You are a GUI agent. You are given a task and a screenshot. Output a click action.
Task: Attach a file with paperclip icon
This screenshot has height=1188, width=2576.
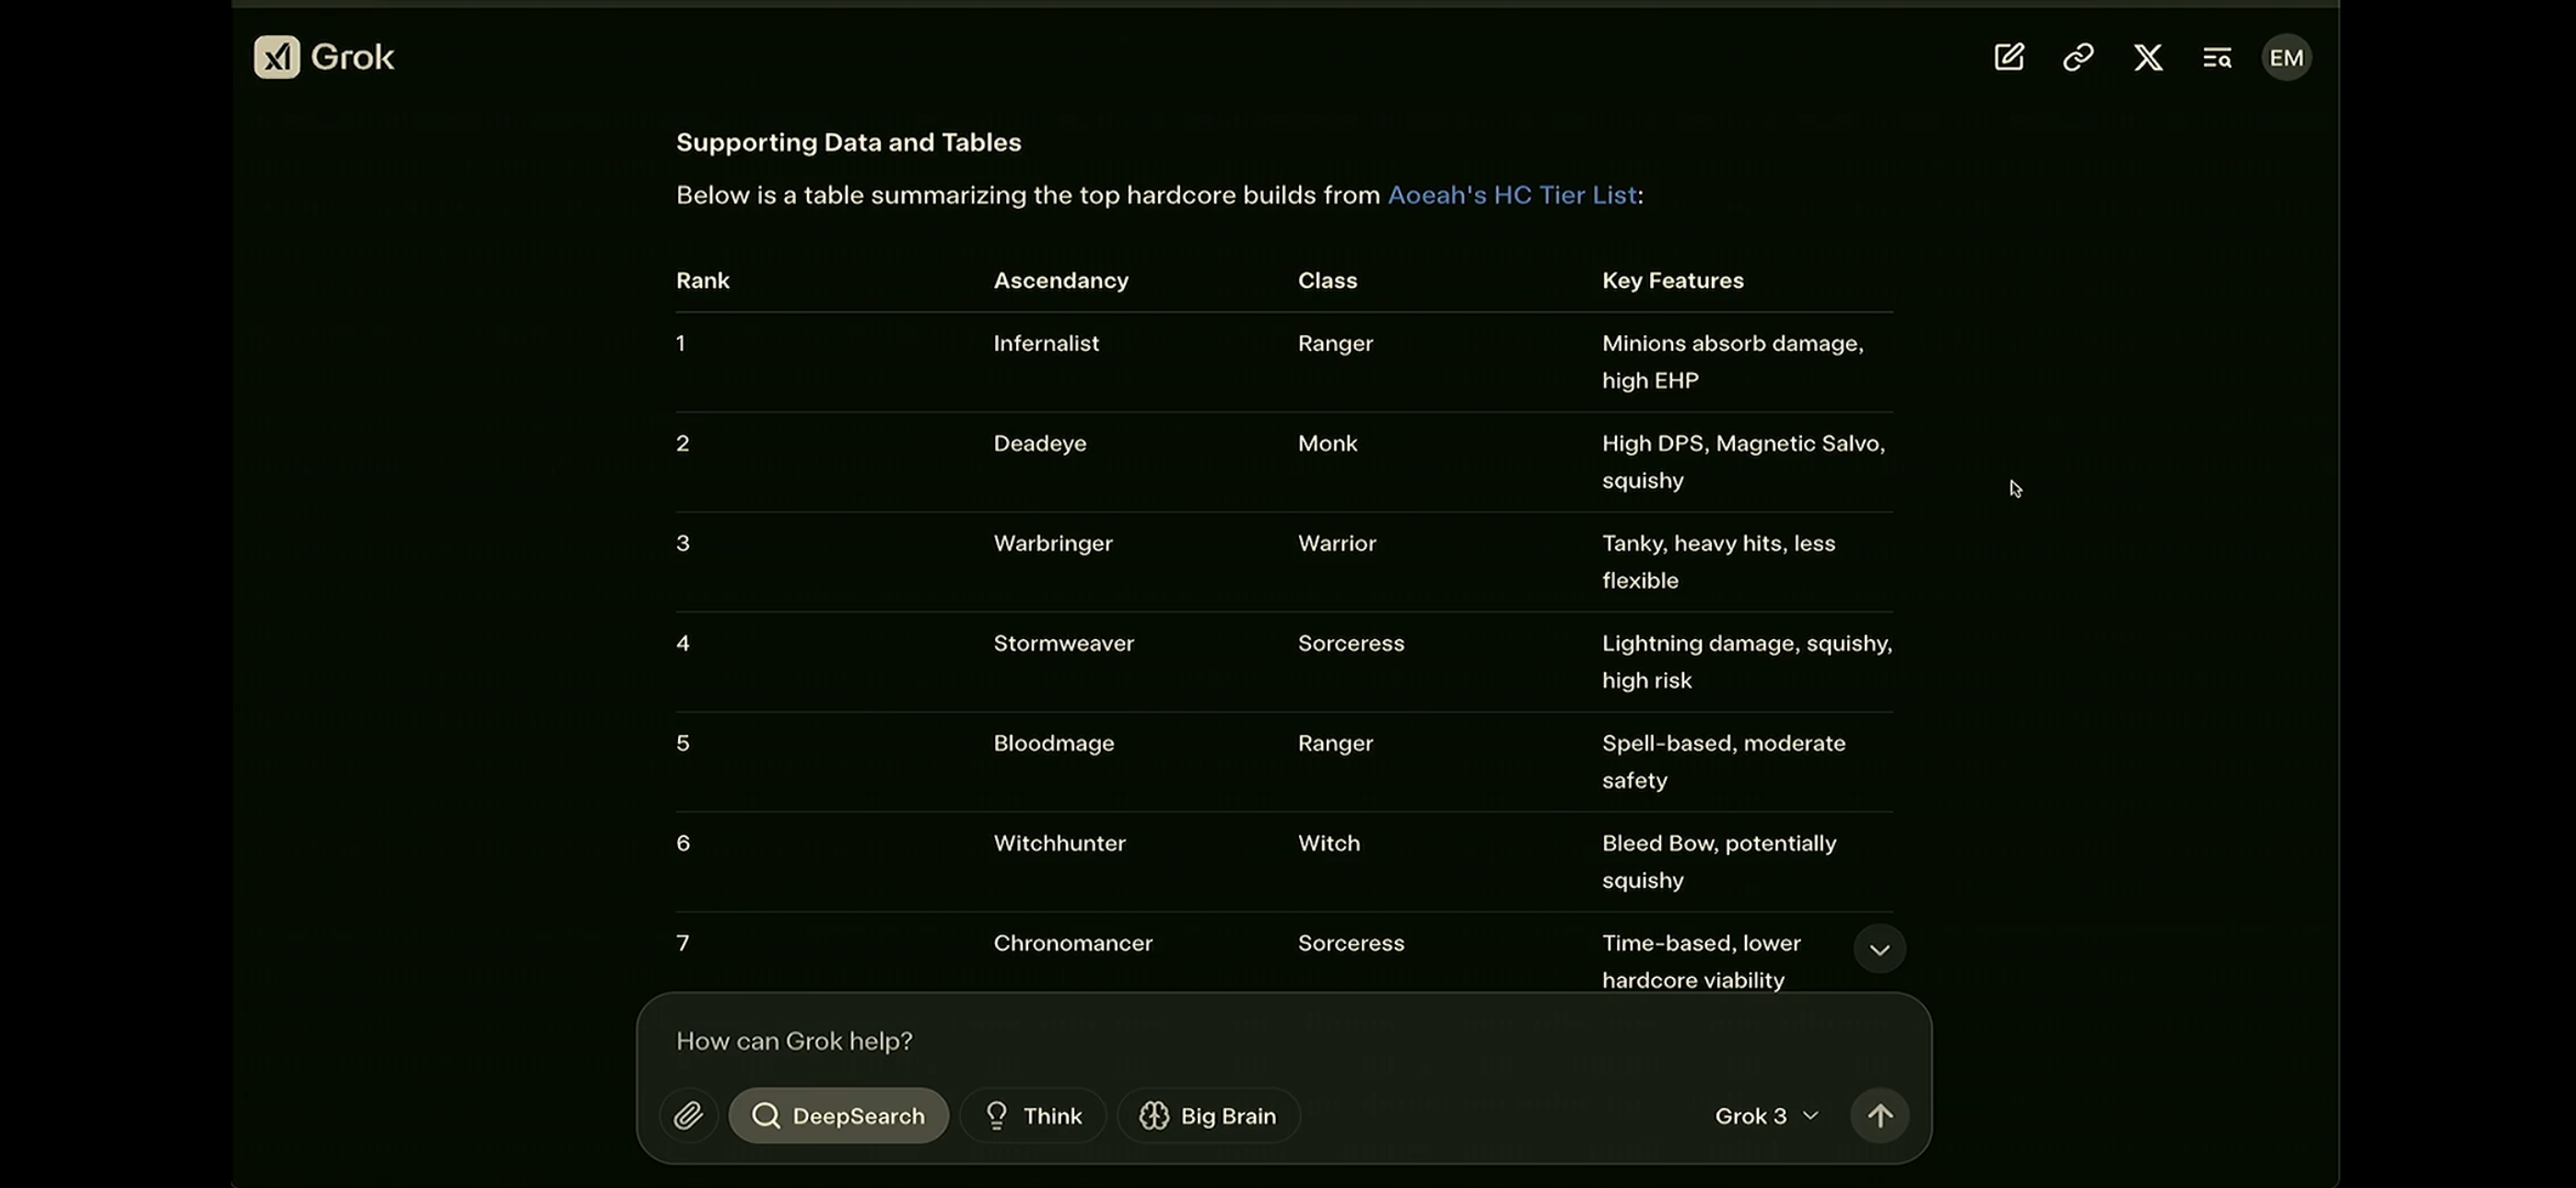coord(688,1115)
